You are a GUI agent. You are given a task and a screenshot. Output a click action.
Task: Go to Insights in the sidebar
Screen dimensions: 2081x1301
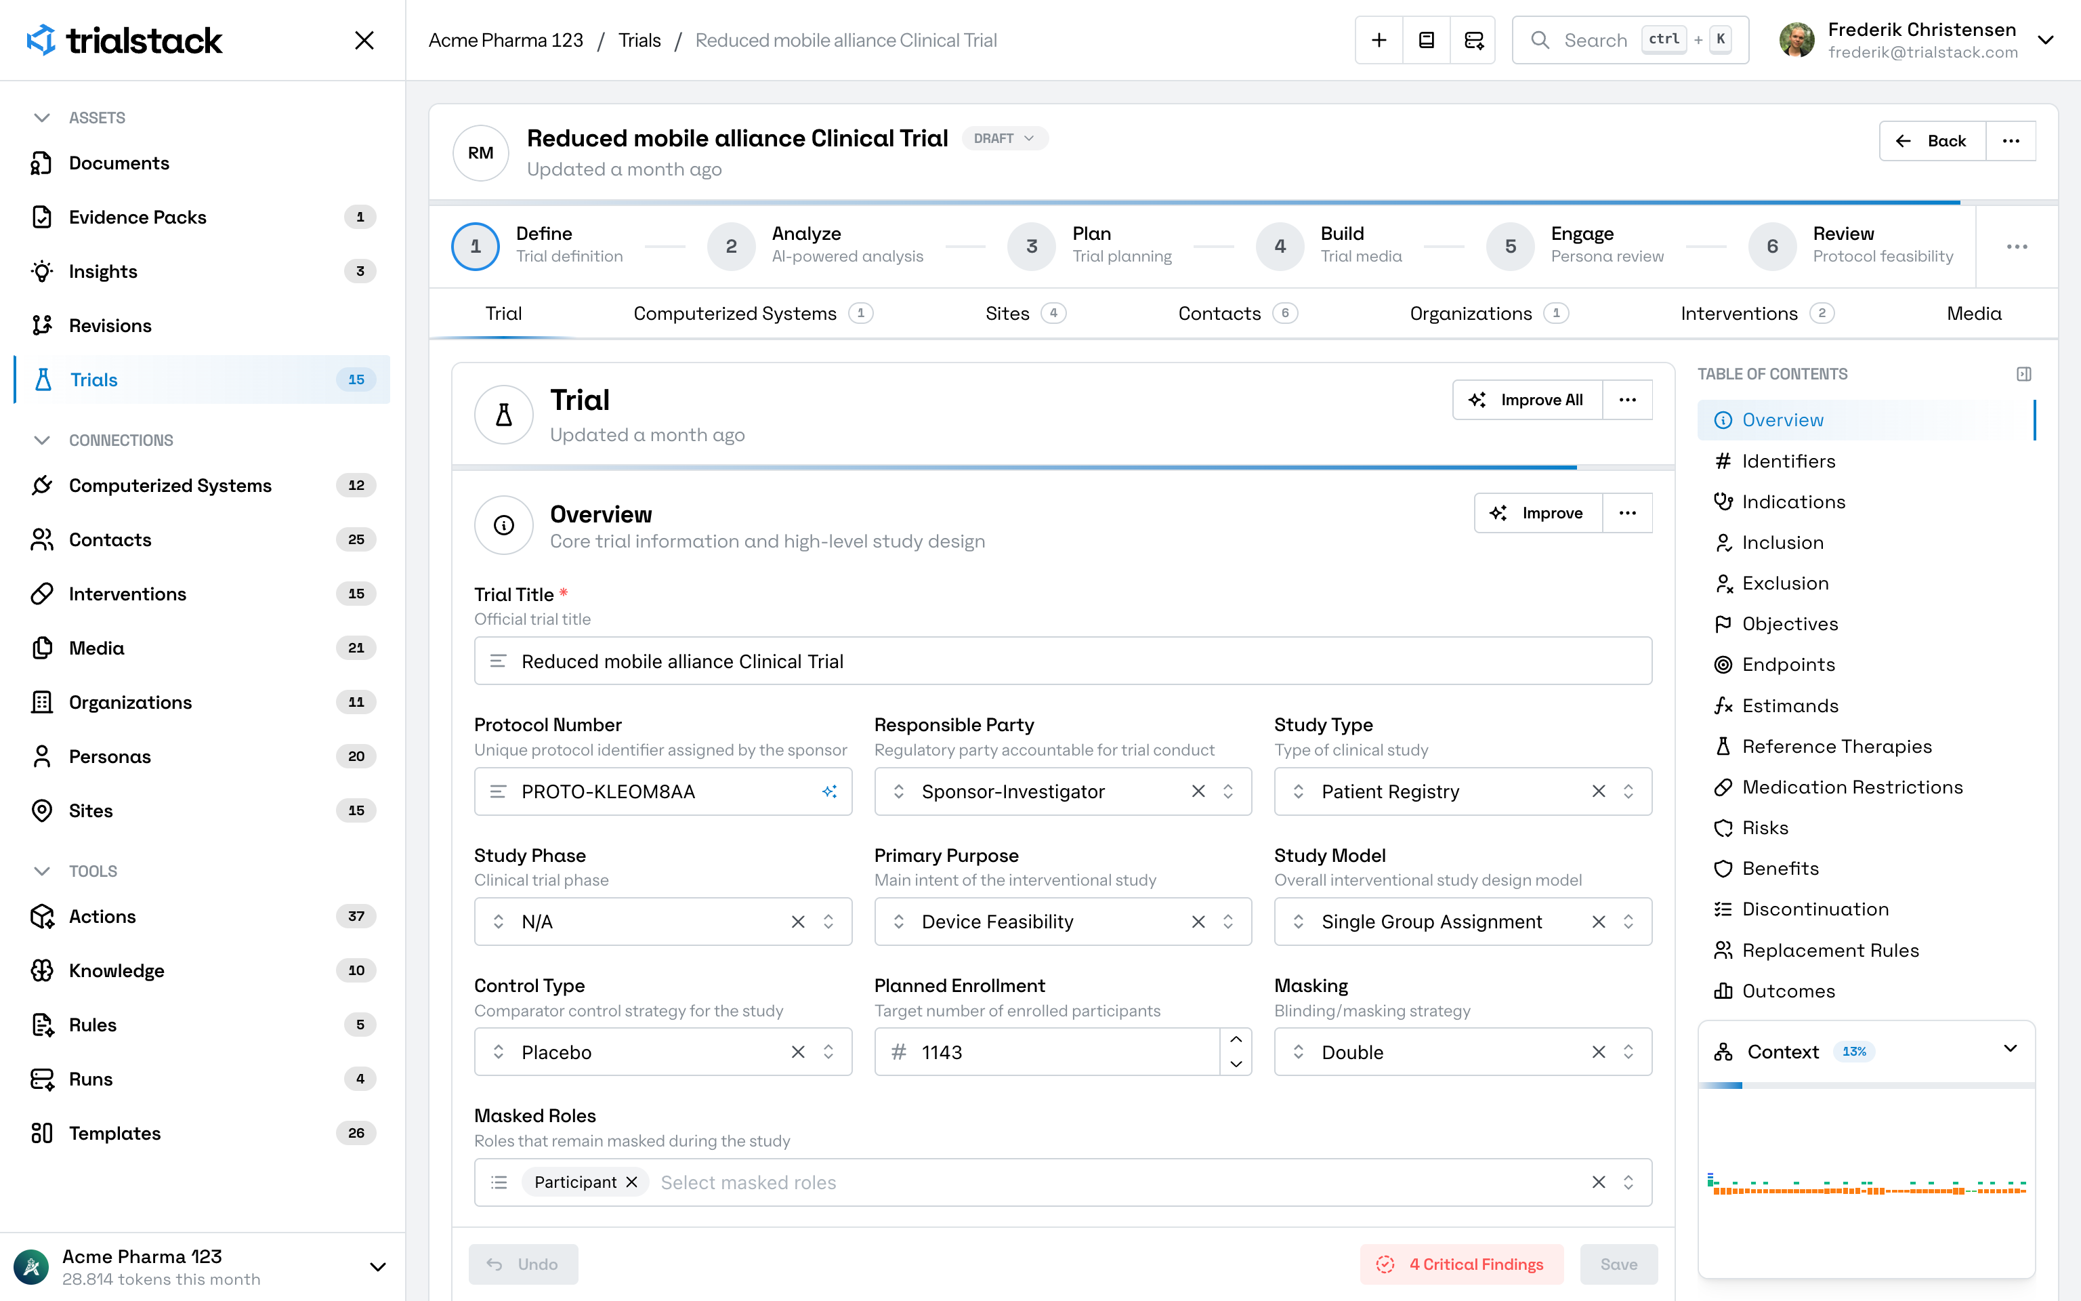click(x=202, y=271)
